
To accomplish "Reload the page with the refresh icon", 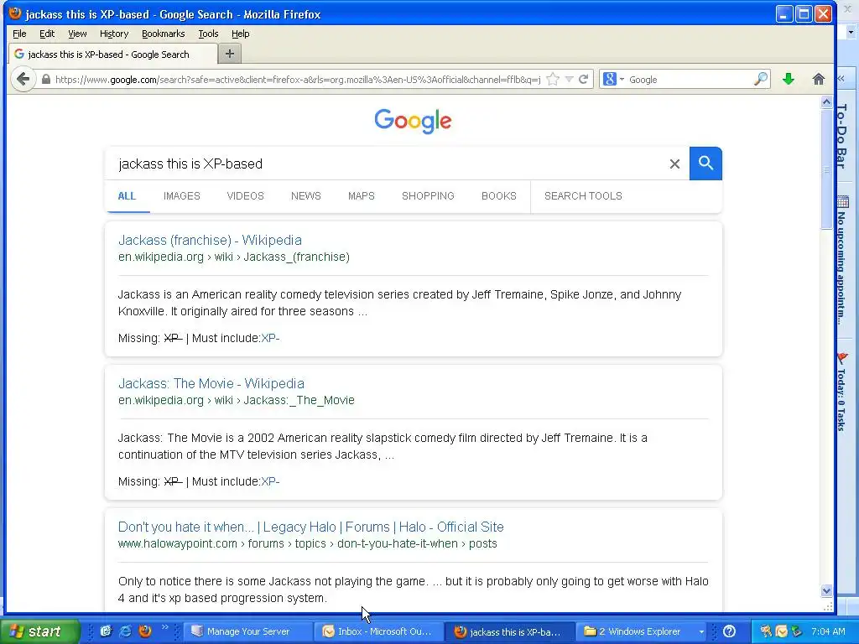I will click(x=584, y=80).
